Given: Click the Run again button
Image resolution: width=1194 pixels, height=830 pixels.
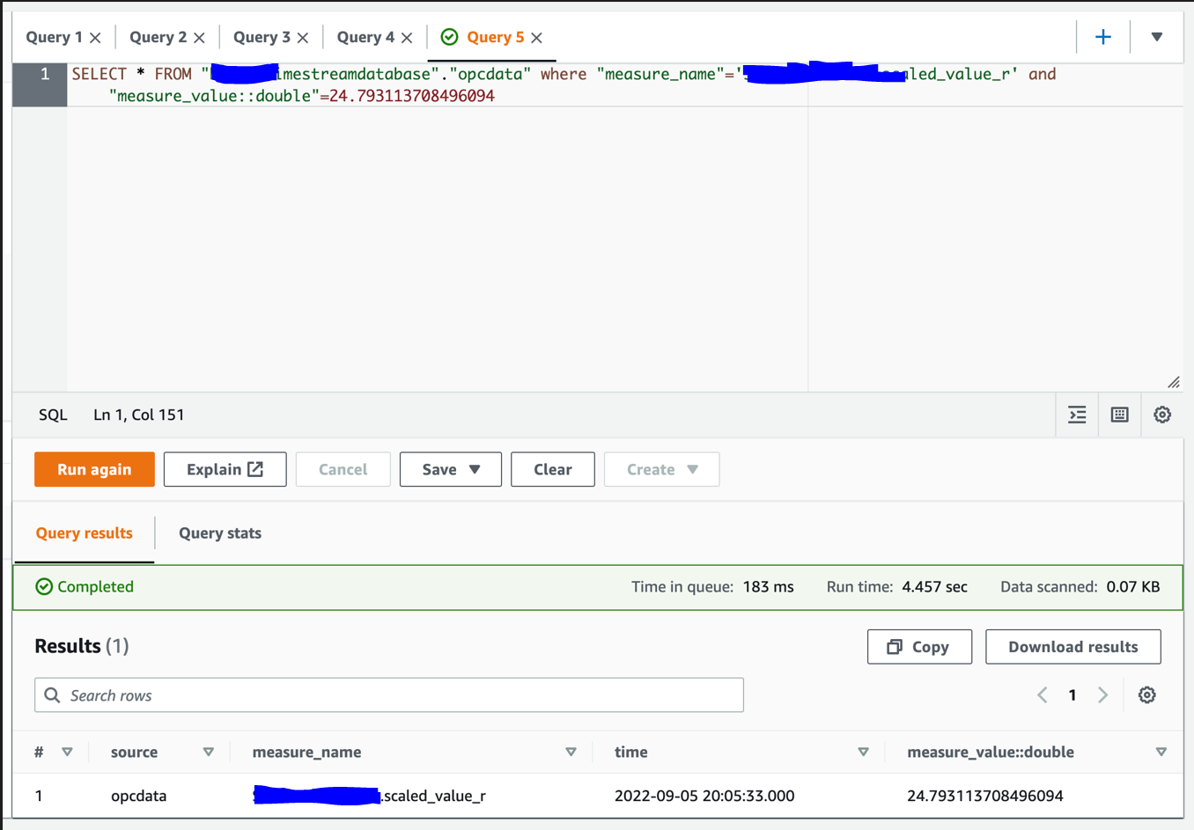Looking at the screenshot, I should (x=94, y=468).
